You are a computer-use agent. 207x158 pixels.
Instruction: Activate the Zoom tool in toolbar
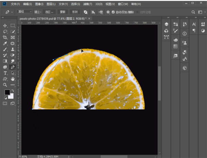pos(6,85)
